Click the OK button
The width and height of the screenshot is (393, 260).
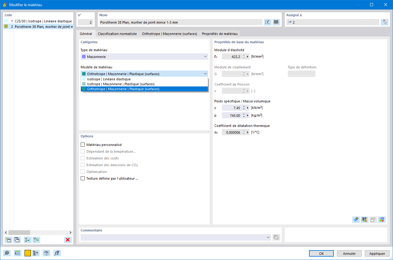click(322, 254)
